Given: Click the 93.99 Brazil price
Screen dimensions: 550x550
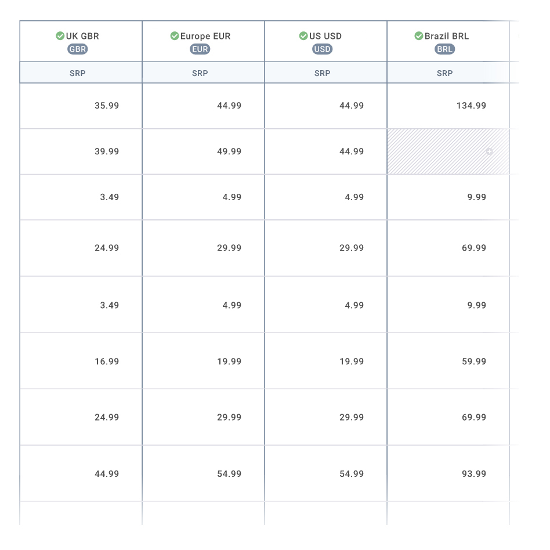Looking at the screenshot, I should 447,473.
